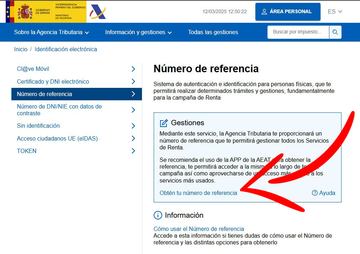Image resolution: width=360 pixels, height=254 pixels.
Task: Click chevron arrow next to Cl@ve Móvil
Action: (133, 69)
